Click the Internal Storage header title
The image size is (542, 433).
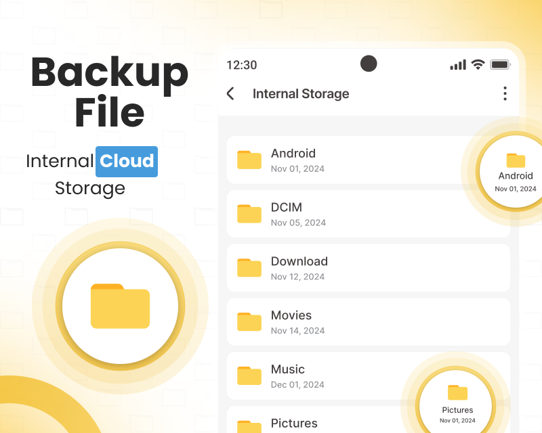coord(301,94)
